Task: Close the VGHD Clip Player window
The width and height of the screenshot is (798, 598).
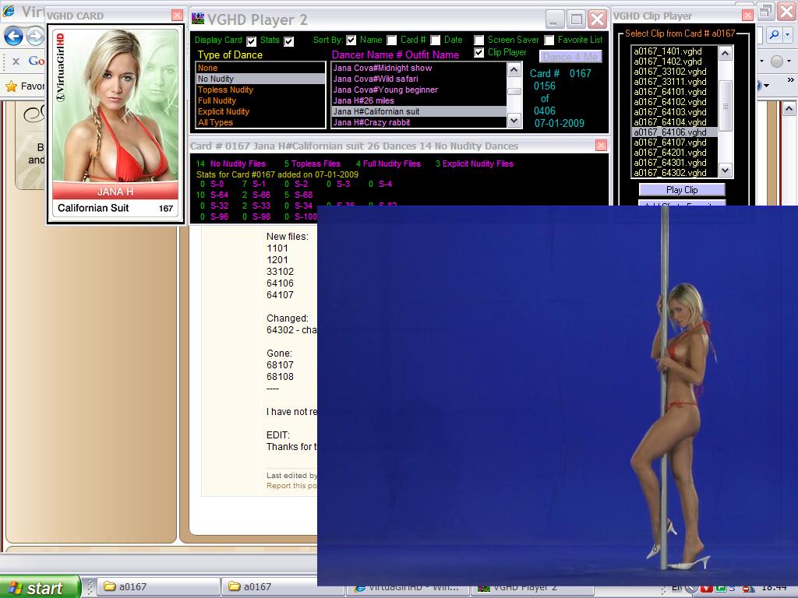Action: (x=747, y=16)
